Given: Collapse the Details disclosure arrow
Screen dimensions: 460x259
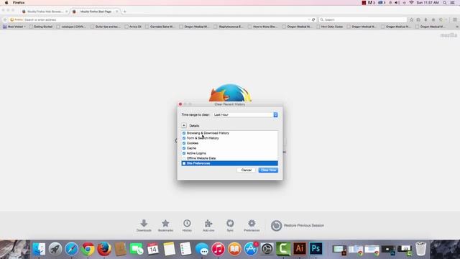Looking at the screenshot, I should tap(184, 125).
